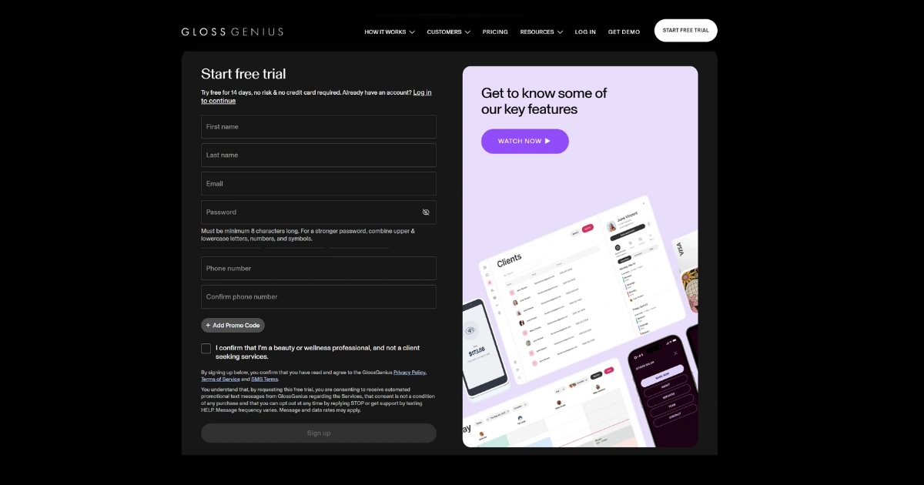Viewport: 924px width, 485px height.
Task: Select Log In in the top nav
Action: (x=585, y=32)
